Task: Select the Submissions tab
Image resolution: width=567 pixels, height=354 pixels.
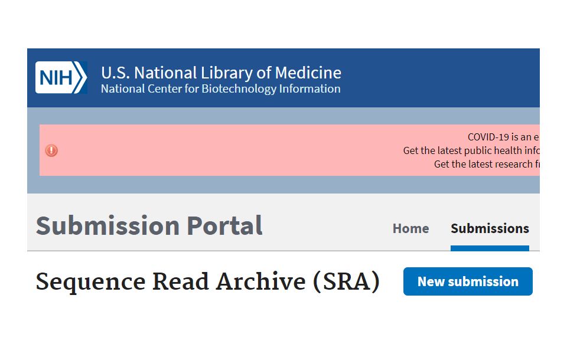Action: click(x=490, y=228)
